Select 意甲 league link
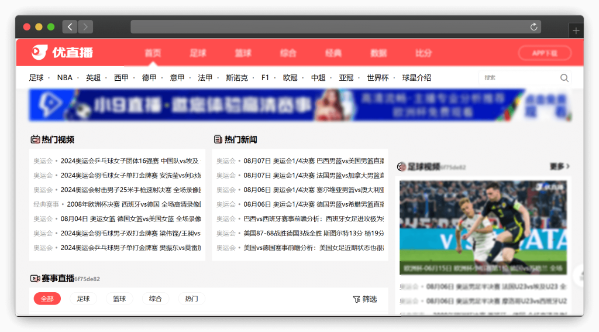The image size is (599, 332). (x=177, y=78)
